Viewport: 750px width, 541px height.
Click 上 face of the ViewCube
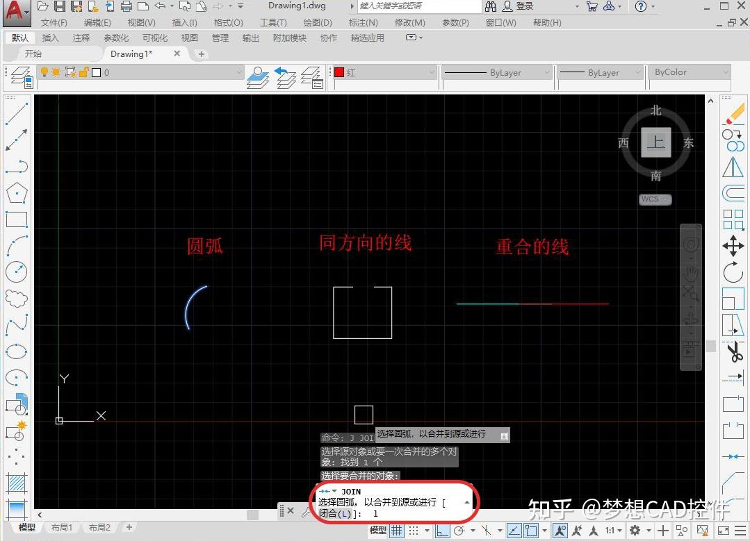[655, 142]
